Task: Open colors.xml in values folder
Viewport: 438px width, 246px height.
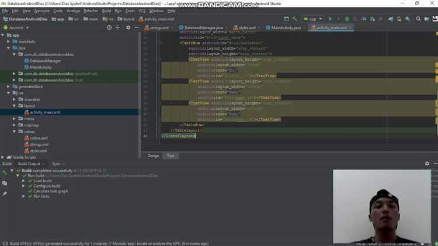Action: tap(39, 138)
